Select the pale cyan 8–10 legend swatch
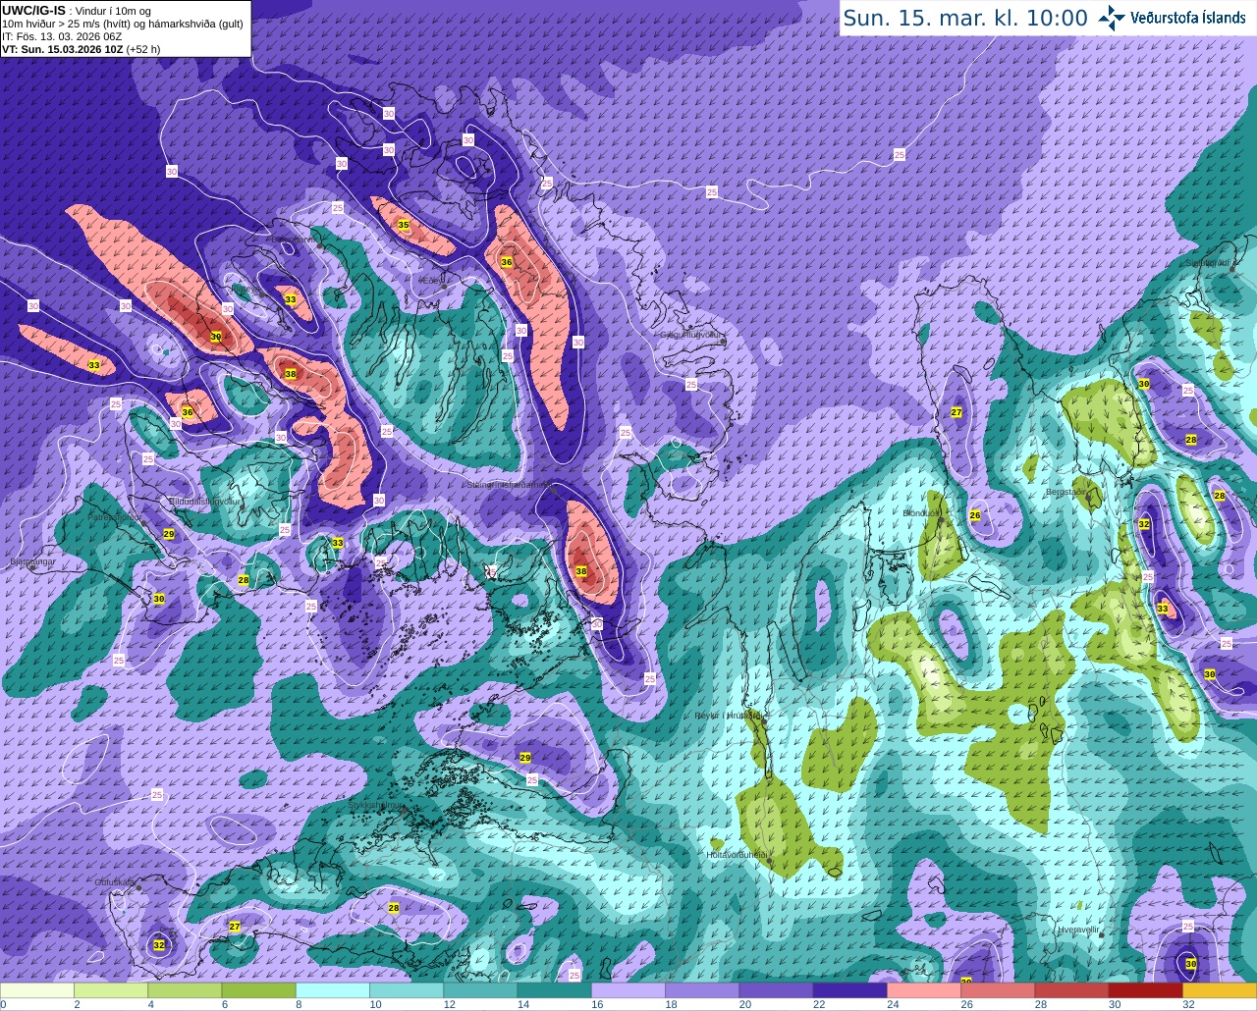Viewport: 1257px width, 1011px height. pyautogui.click(x=333, y=989)
